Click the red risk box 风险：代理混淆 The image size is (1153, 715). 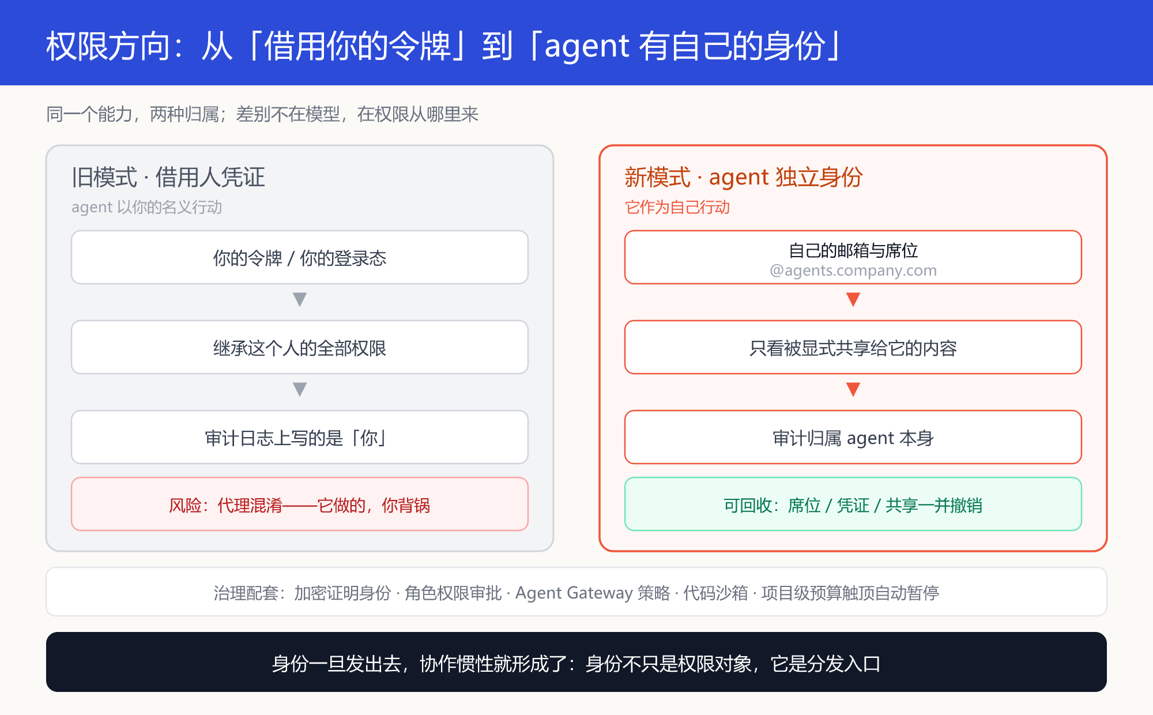(x=300, y=504)
